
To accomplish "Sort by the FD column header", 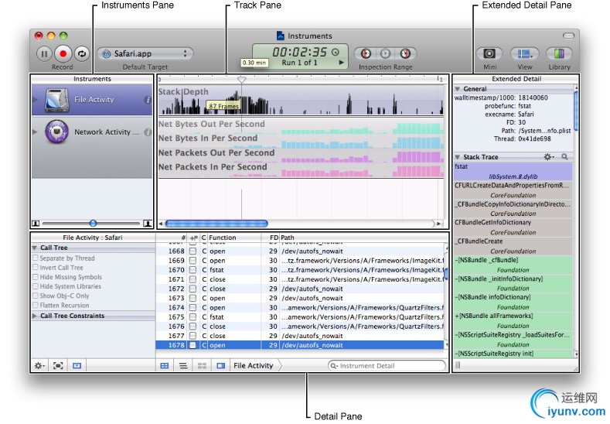I will point(271,238).
